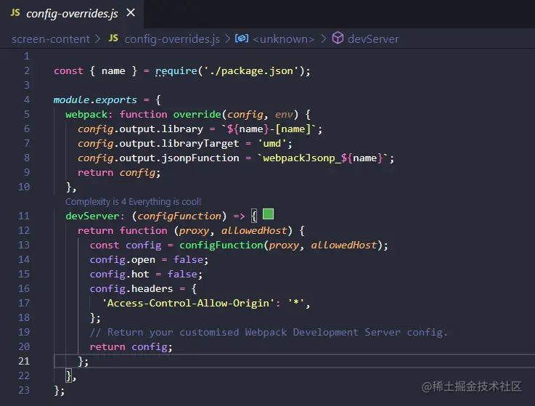The height and width of the screenshot is (406, 535).
Task: Expand chevron after config-overrides.js breadcrumb
Action: (228, 38)
